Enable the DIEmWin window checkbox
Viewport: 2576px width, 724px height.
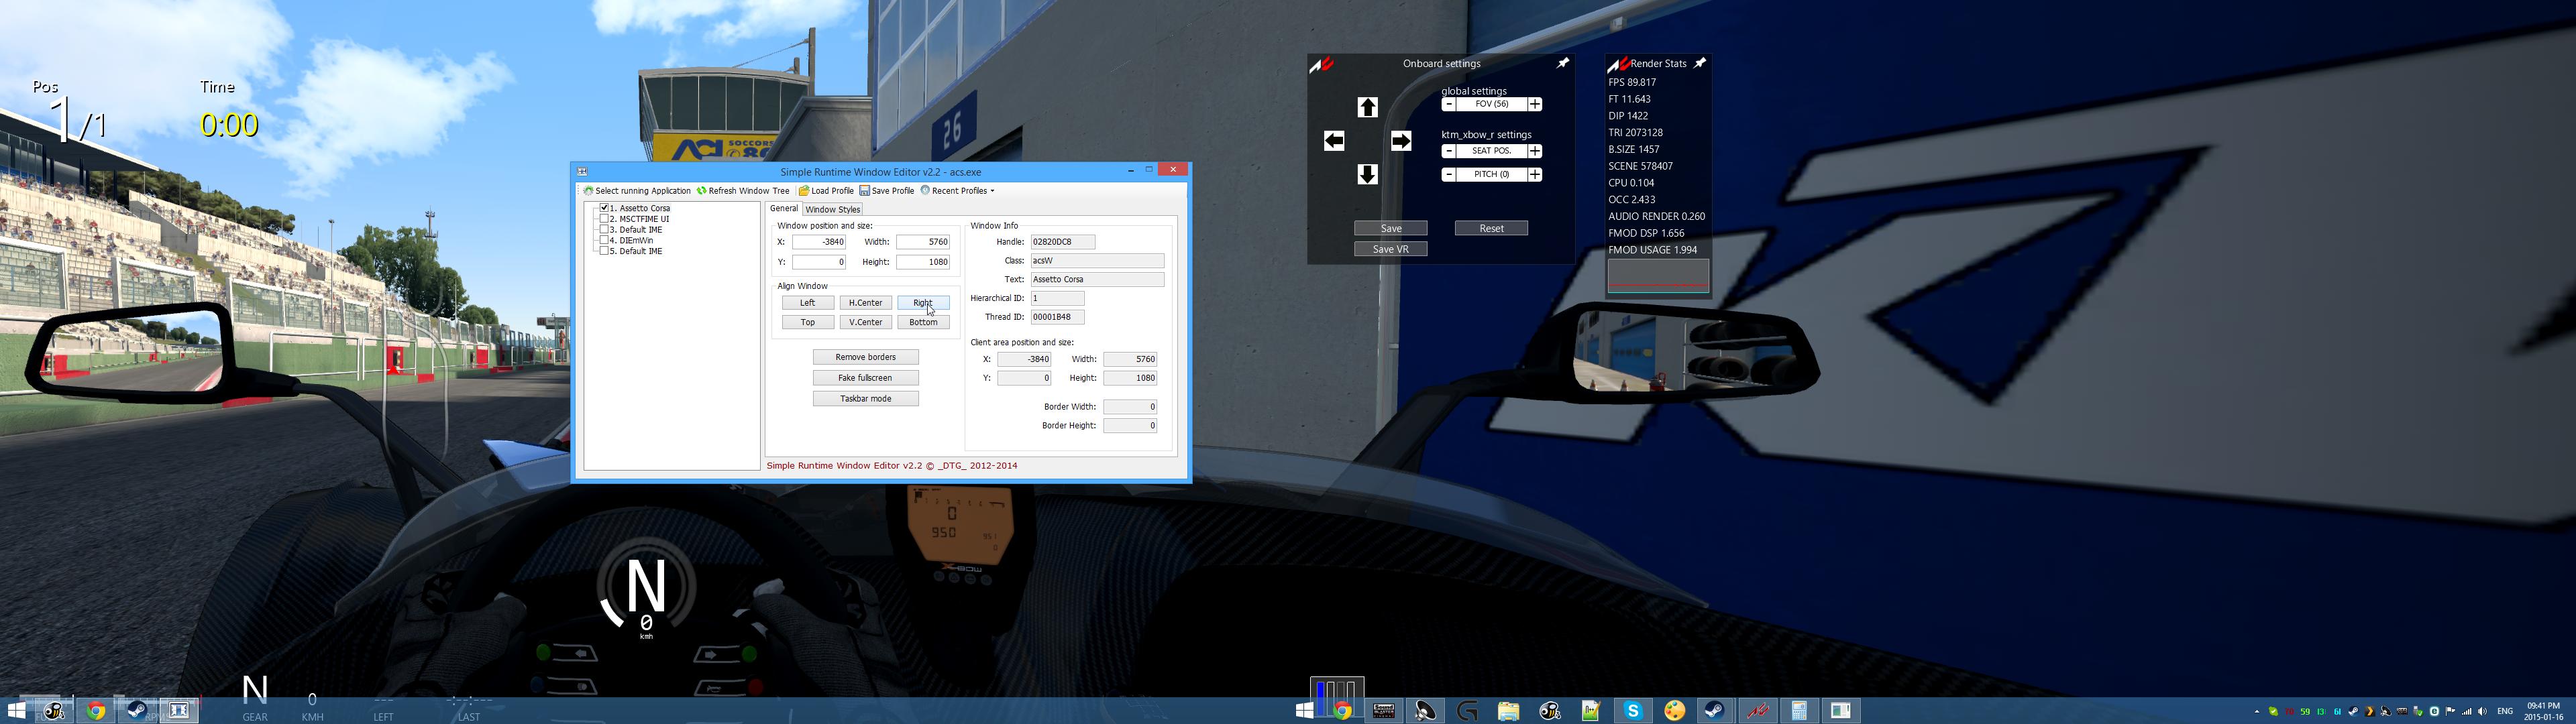[604, 241]
